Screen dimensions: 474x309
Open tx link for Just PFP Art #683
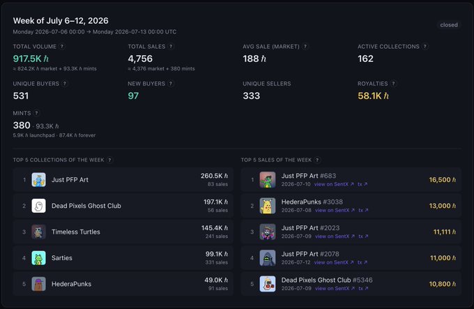point(362,184)
